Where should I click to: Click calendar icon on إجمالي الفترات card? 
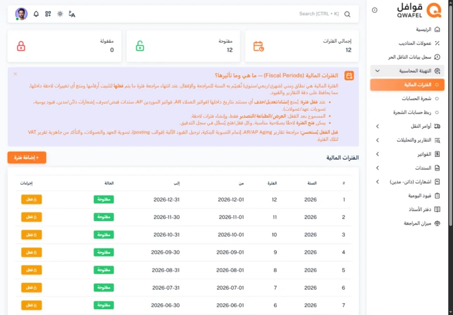coord(259,46)
